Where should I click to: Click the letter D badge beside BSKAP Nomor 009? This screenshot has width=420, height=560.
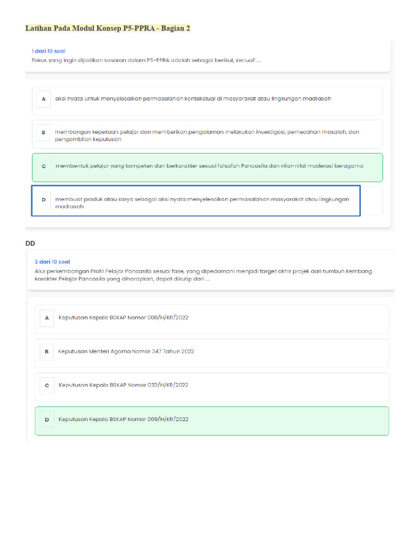(x=47, y=419)
